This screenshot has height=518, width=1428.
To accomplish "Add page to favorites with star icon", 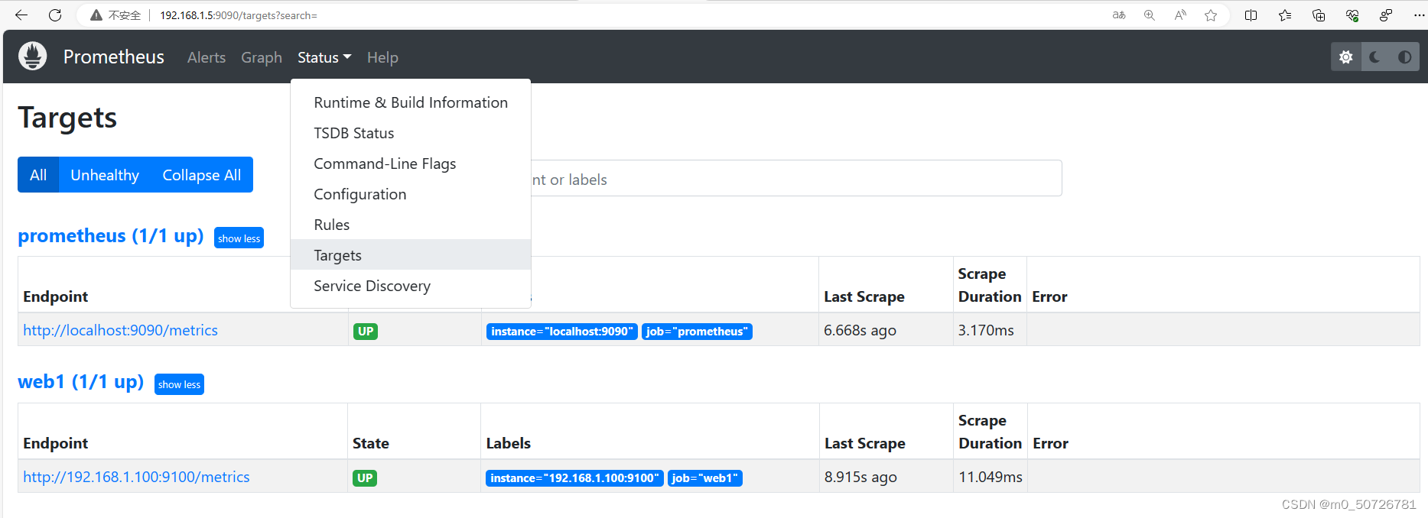I will coord(1211,15).
